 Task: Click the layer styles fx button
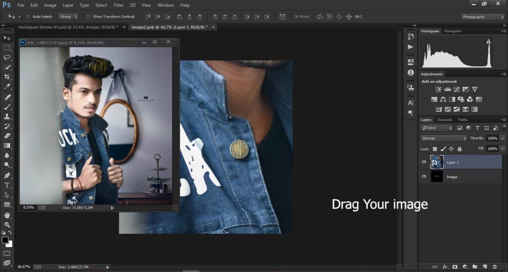pos(445,267)
